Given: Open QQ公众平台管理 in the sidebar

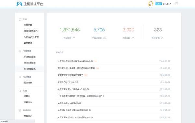Looking at the screenshot, I should 31,37.
